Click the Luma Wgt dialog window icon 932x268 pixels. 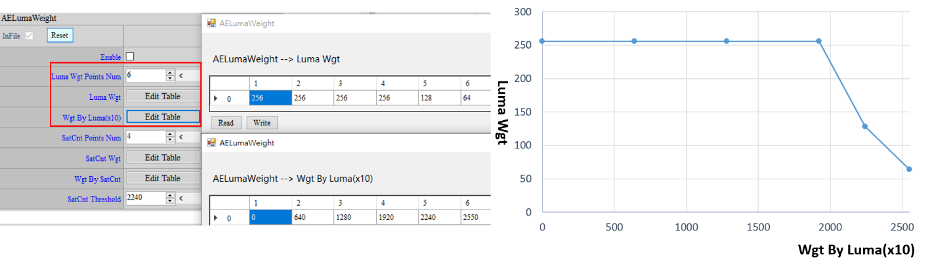pos(211,23)
